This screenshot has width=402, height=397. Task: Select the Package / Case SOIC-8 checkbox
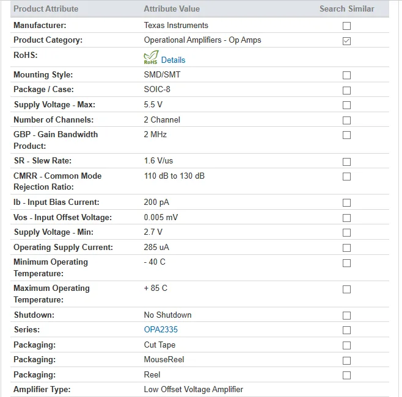point(346,90)
